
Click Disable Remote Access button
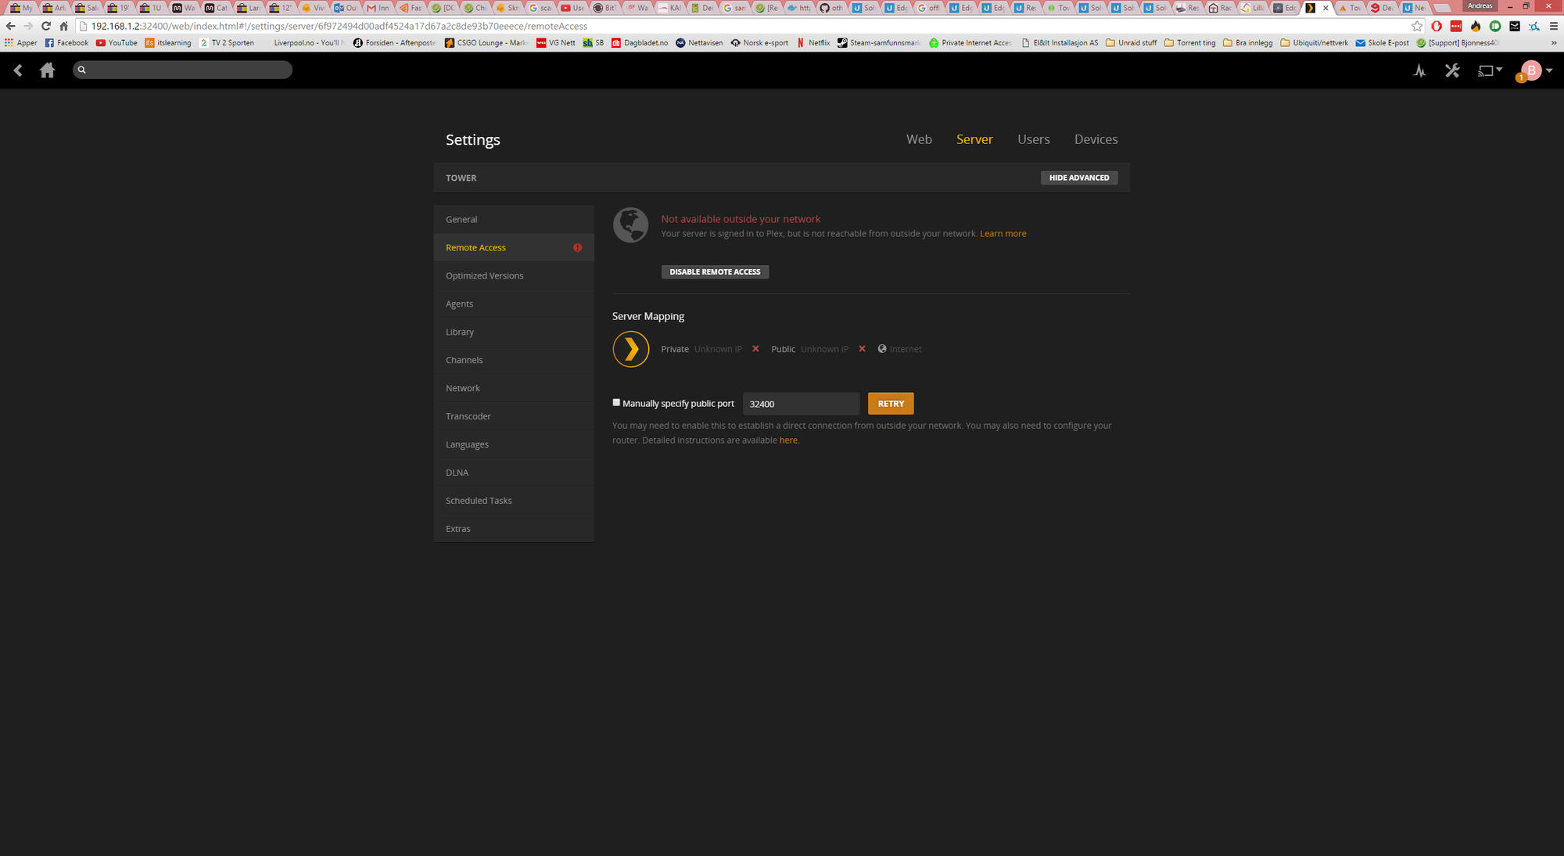[x=715, y=272]
